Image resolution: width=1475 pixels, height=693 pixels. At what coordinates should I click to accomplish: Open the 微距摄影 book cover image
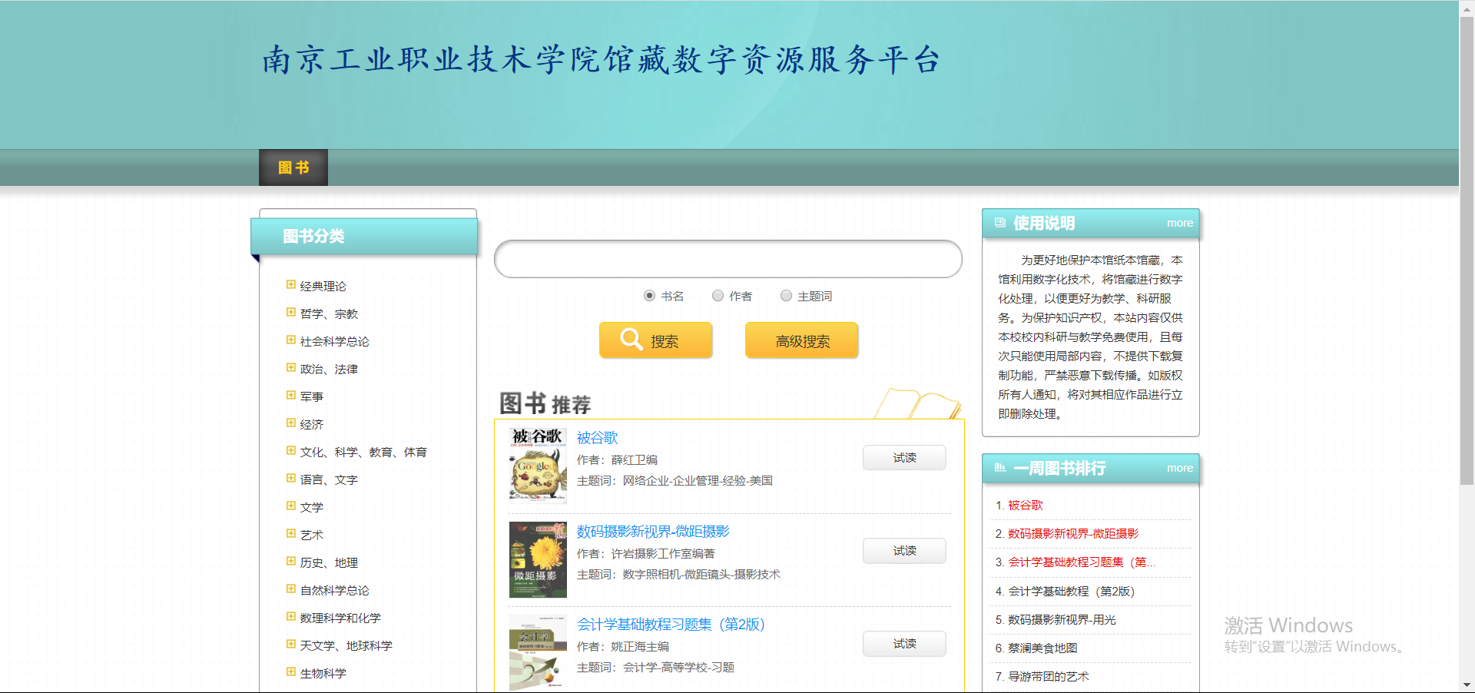coord(538,559)
